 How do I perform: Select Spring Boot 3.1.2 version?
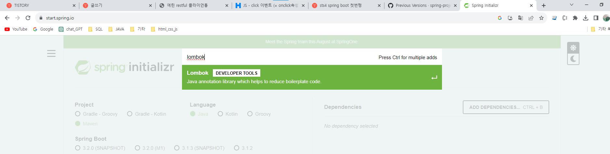click(x=243, y=148)
